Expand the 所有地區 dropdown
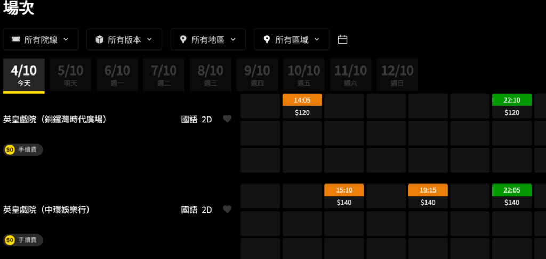 pyautogui.click(x=207, y=39)
